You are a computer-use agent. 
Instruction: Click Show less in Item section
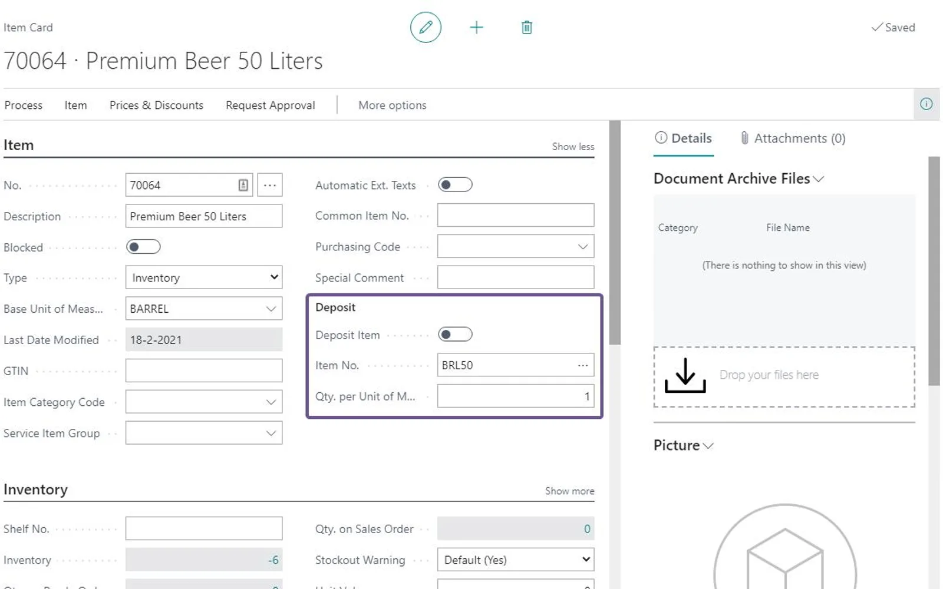pyautogui.click(x=573, y=146)
